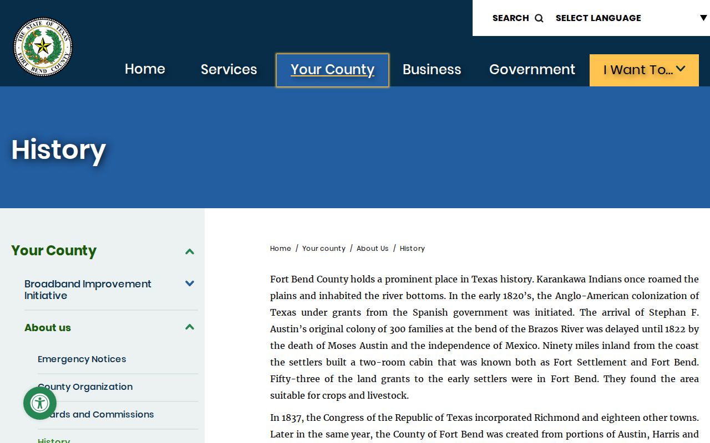
Task: Collapse the About us submenu chevron
Action: click(190, 327)
